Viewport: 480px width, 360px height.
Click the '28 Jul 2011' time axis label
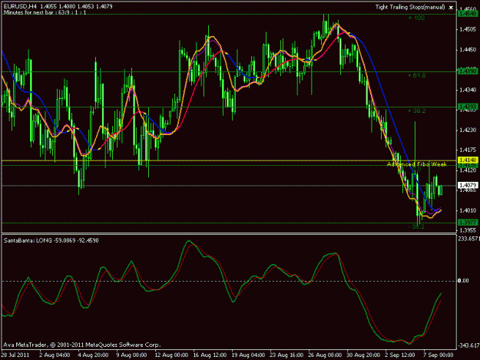click(15, 355)
